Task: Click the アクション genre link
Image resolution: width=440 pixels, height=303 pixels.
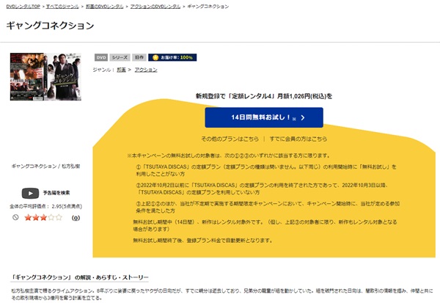Action: point(146,70)
